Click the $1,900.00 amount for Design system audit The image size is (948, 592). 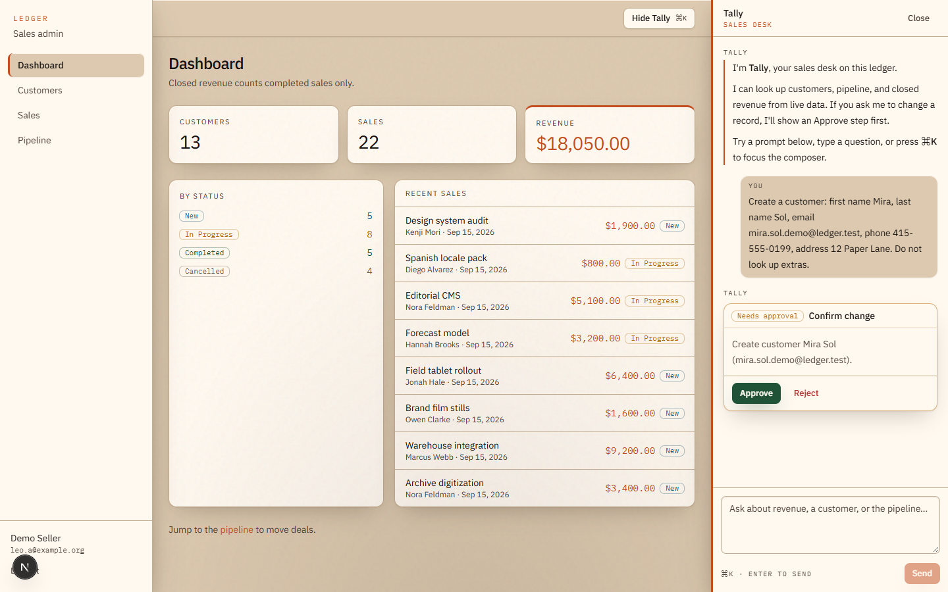pyautogui.click(x=630, y=226)
